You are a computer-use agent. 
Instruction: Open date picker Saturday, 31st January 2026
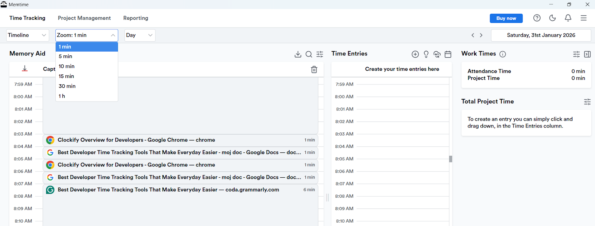[541, 35]
